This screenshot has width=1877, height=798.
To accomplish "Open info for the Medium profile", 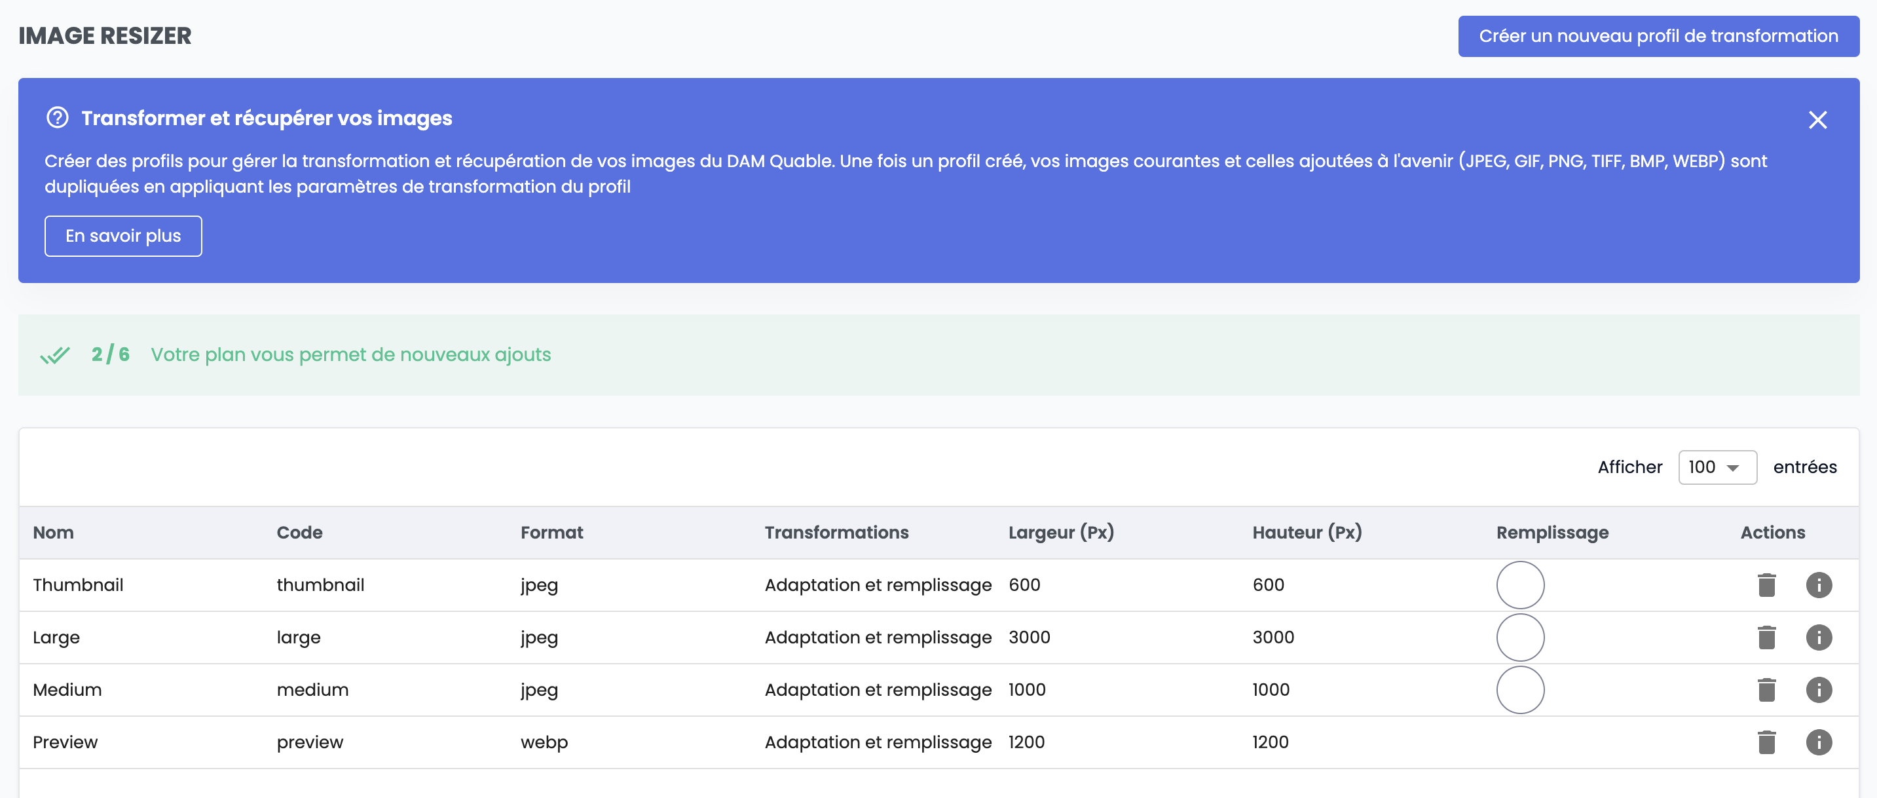I will (x=1819, y=689).
